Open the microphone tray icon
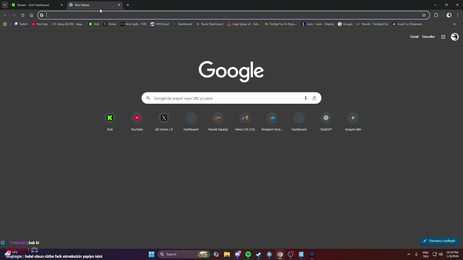This screenshot has width=463, height=260. [x=417, y=254]
